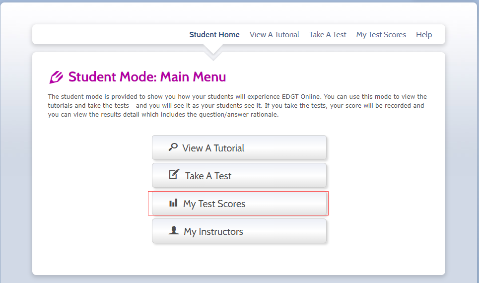This screenshot has width=479, height=283.
Task: Select View A Tutorial in the top navigation bar
Action: pyautogui.click(x=274, y=35)
